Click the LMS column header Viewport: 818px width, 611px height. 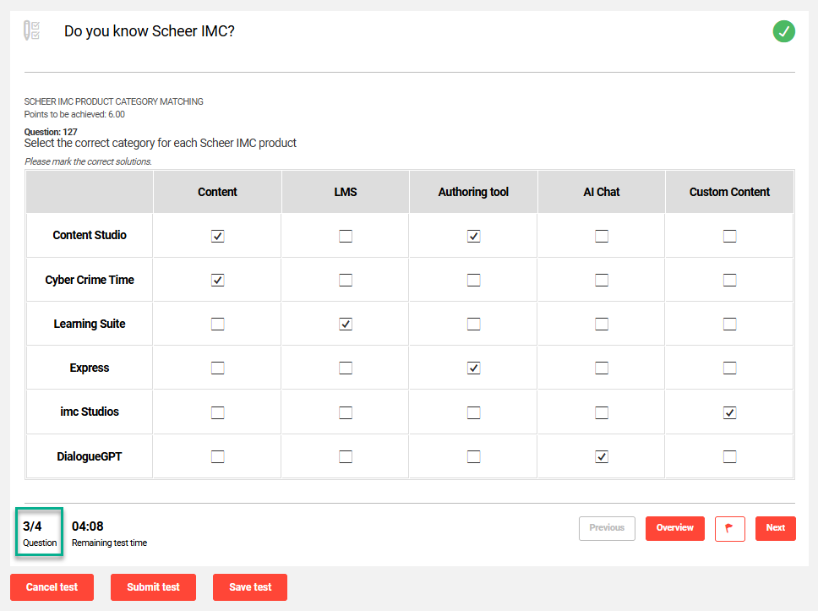[x=346, y=192]
